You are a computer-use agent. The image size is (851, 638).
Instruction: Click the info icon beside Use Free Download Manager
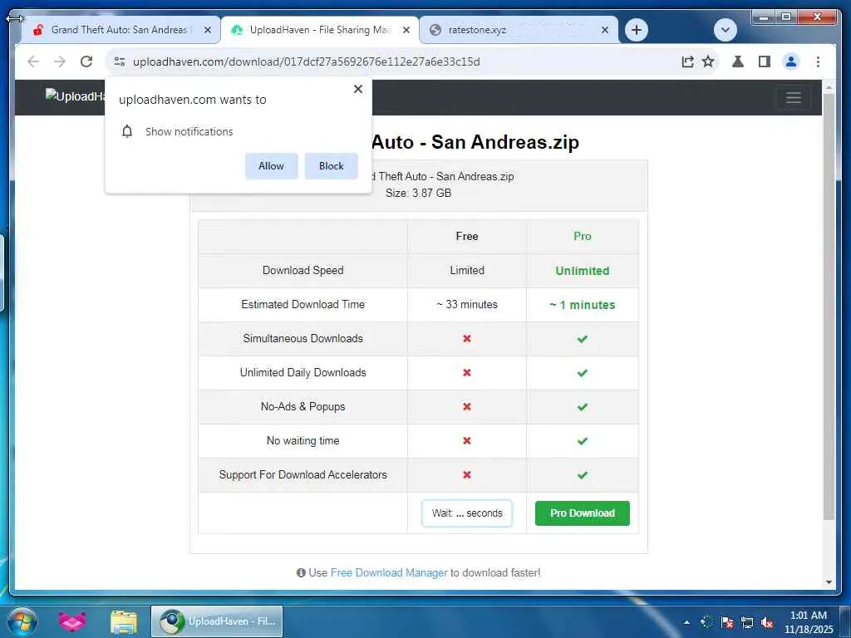301,572
